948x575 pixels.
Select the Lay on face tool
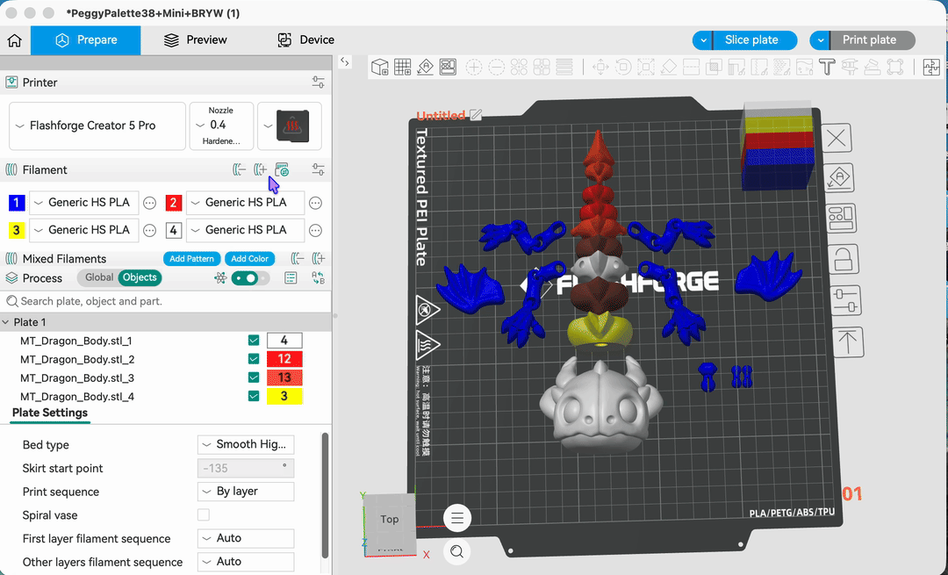tap(669, 67)
